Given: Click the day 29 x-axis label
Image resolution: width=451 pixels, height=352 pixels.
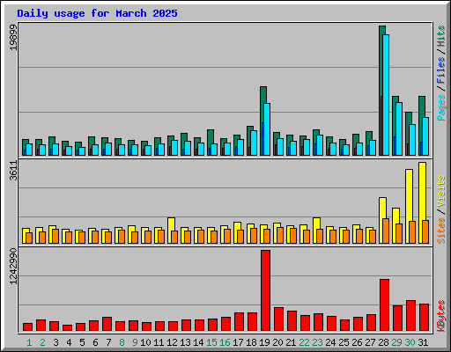Looking at the screenshot, I should (396, 342).
